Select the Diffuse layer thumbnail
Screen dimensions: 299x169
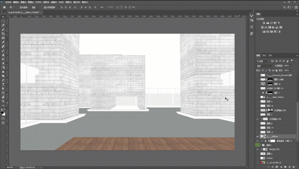tap(263, 136)
